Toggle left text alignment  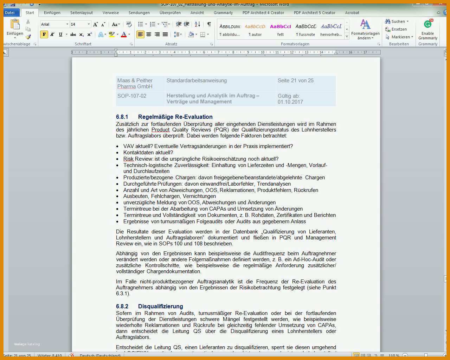pyautogui.click(x=140, y=34)
